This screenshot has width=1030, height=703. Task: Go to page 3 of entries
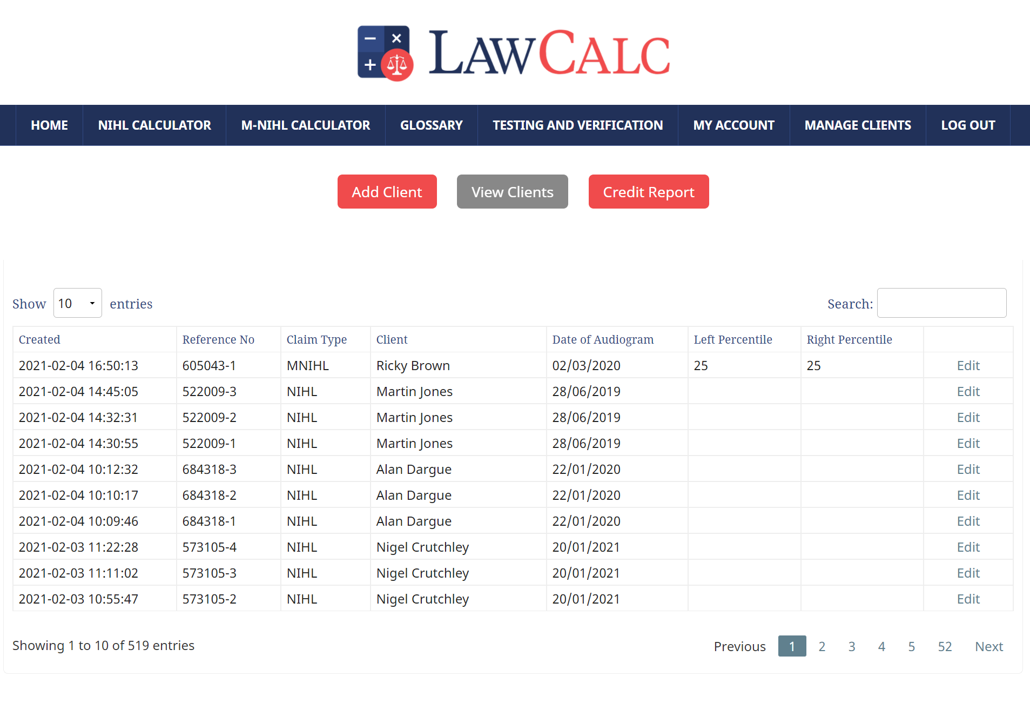pos(852,646)
